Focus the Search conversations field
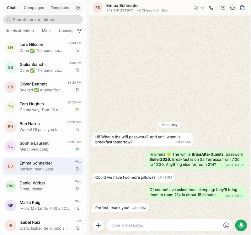Screen dimensions: 251x235 (x=43, y=20)
